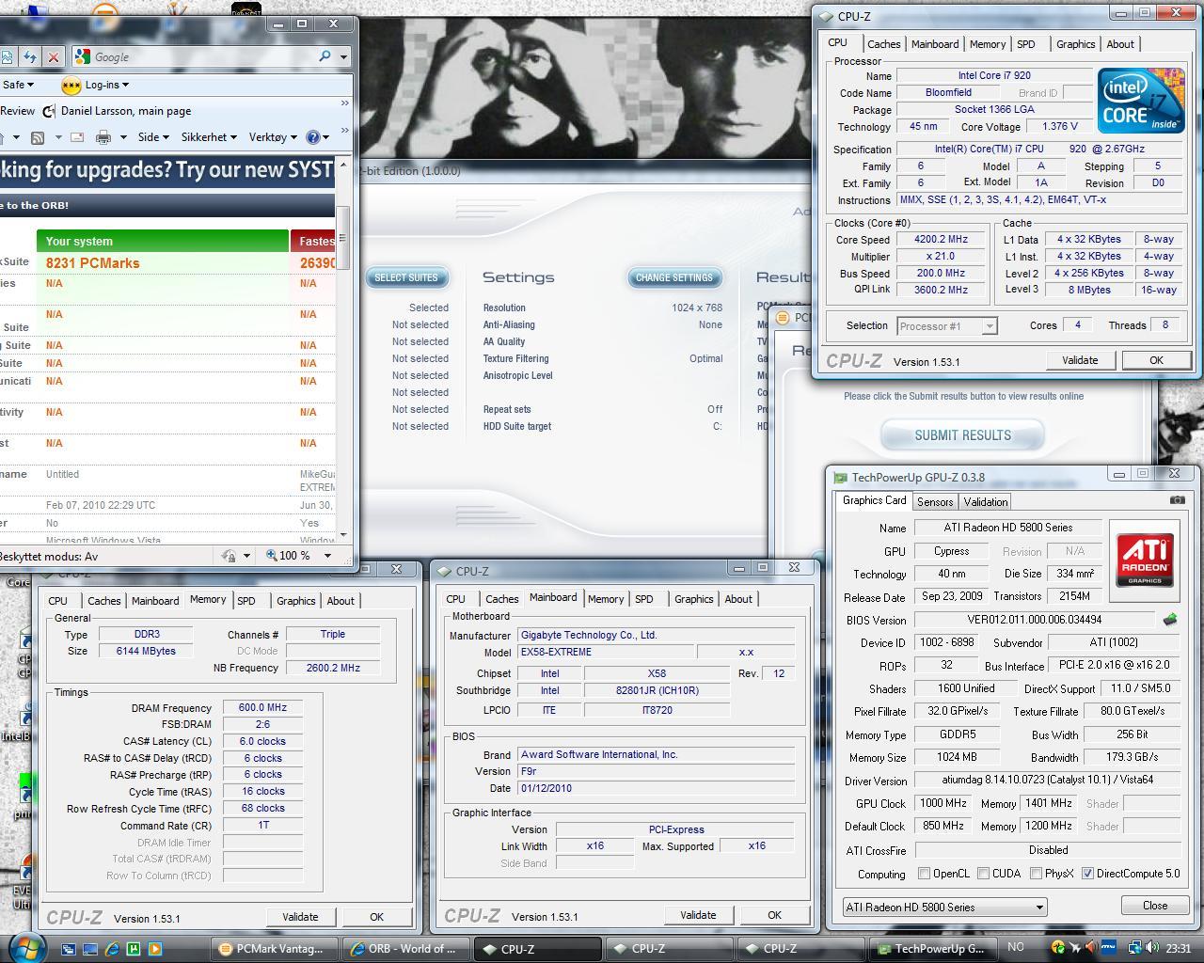Expand the favorites bar overflow chevron

coord(345,103)
